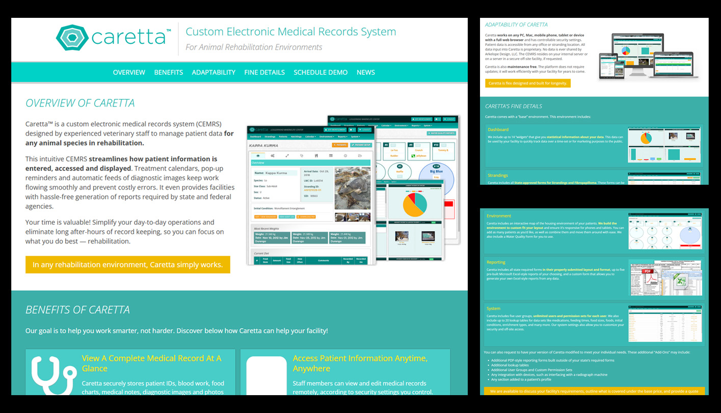Open the SCHEDULE DEMO nav link
Image resolution: width=721 pixels, height=413 pixels.
point(321,72)
